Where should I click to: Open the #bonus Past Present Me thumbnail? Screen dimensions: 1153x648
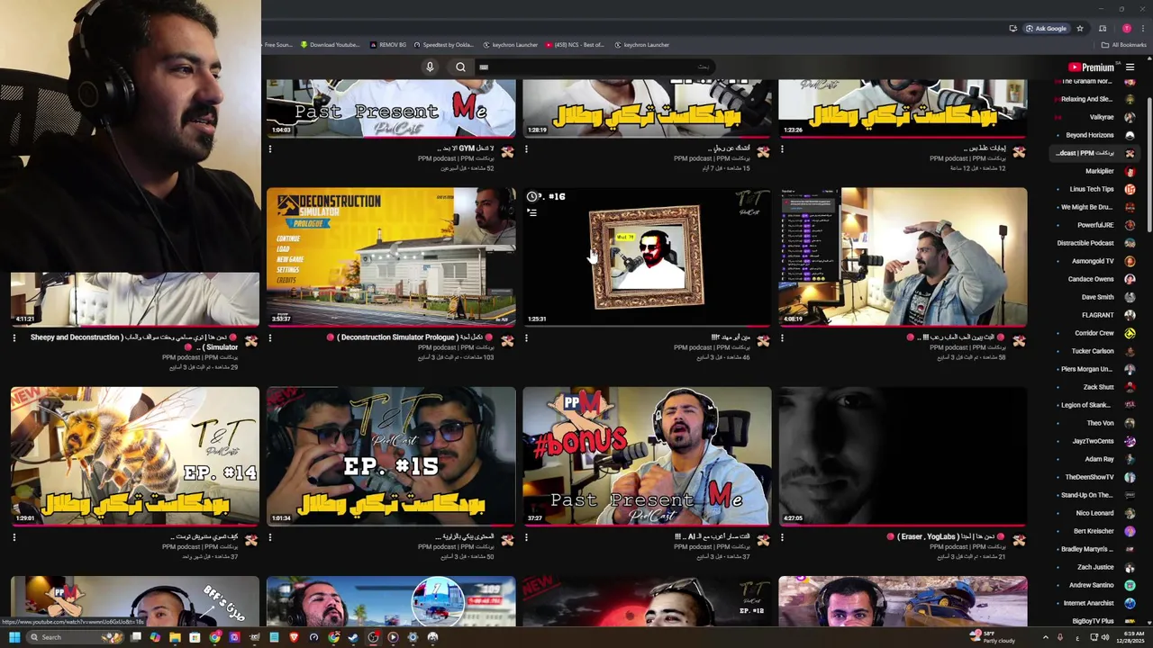[x=647, y=456]
